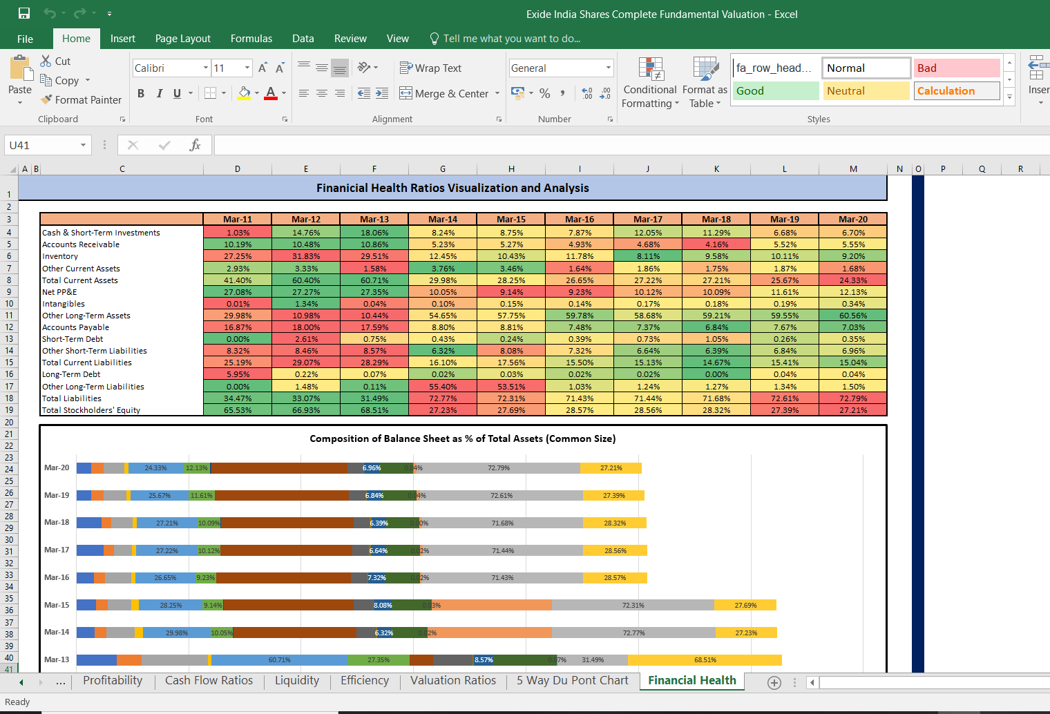Cut the selected cells
Screen dimensions: 1050x714
pyautogui.click(x=55, y=61)
